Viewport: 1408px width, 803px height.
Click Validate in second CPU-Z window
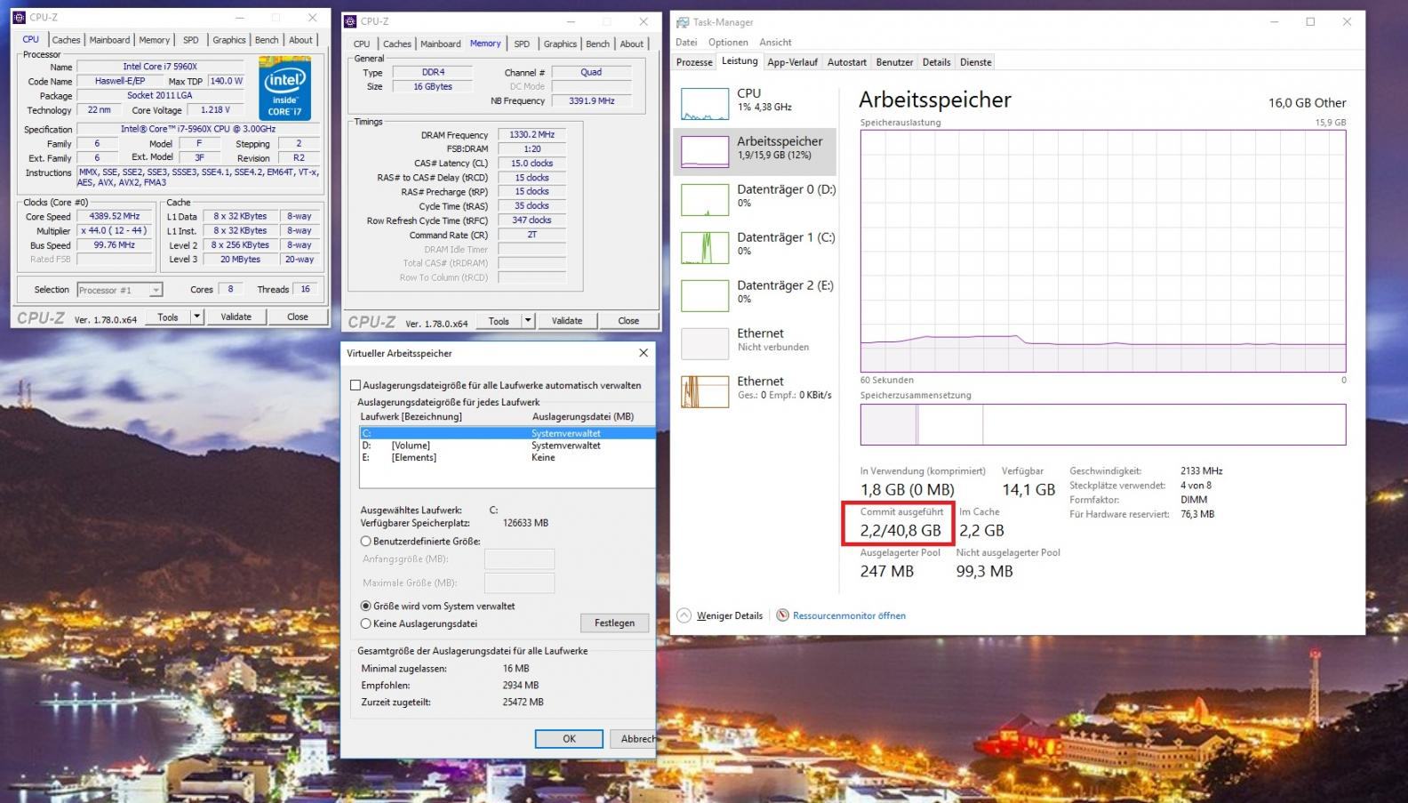tap(567, 321)
